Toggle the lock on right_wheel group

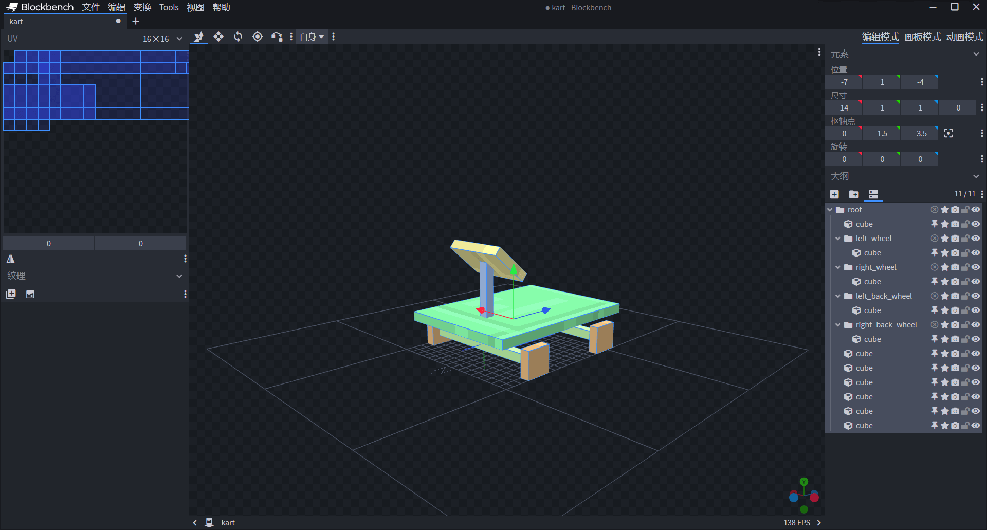[x=965, y=267]
